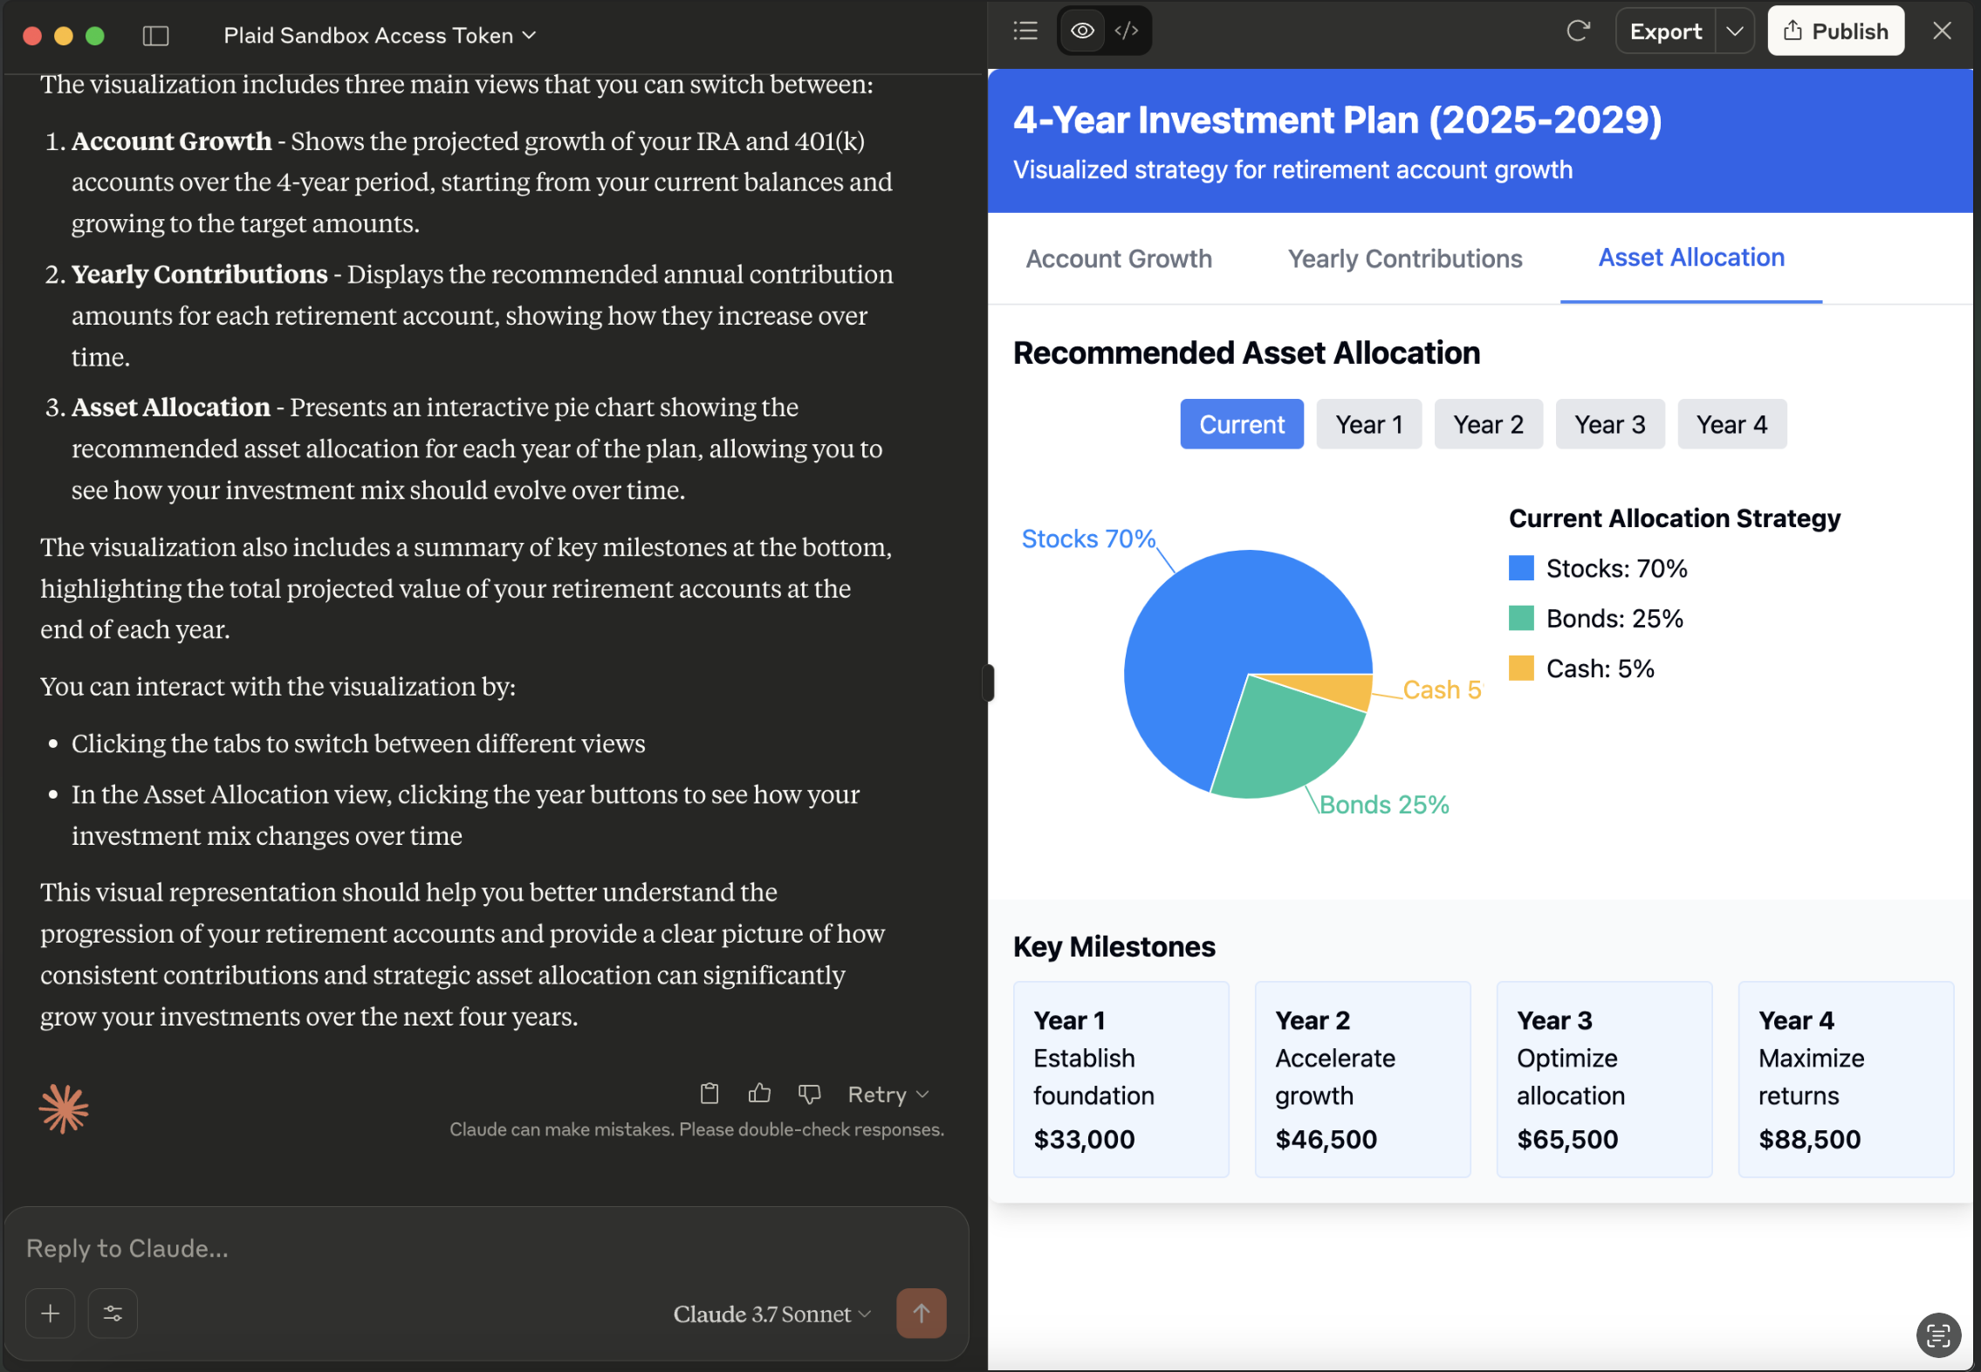Open the search and tools settings icon
Screen dimensions: 1981x1372
point(113,1313)
